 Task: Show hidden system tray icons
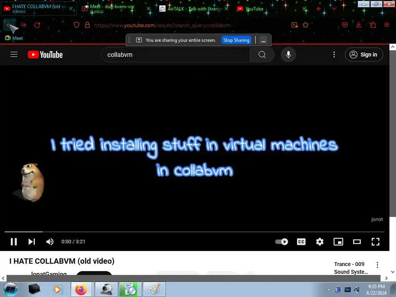tap(329, 290)
